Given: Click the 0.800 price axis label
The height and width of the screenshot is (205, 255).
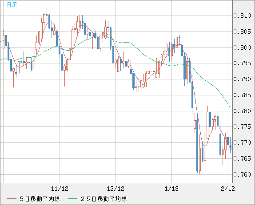Looking at the screenshot, I should (242, 47).
